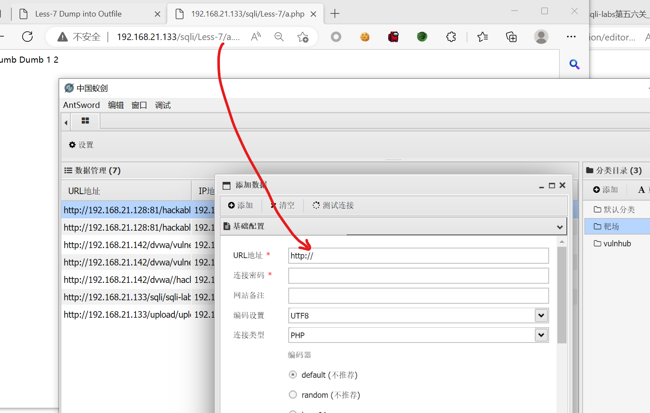Image resolution: width=650 pixels, height=413 pixels.
Task: Click the not-secure warning triangle icon
Action: tap(63, 37)
